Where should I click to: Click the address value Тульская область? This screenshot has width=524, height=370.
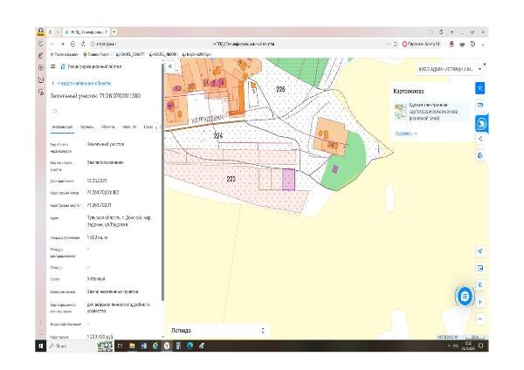tap(119, 221)
